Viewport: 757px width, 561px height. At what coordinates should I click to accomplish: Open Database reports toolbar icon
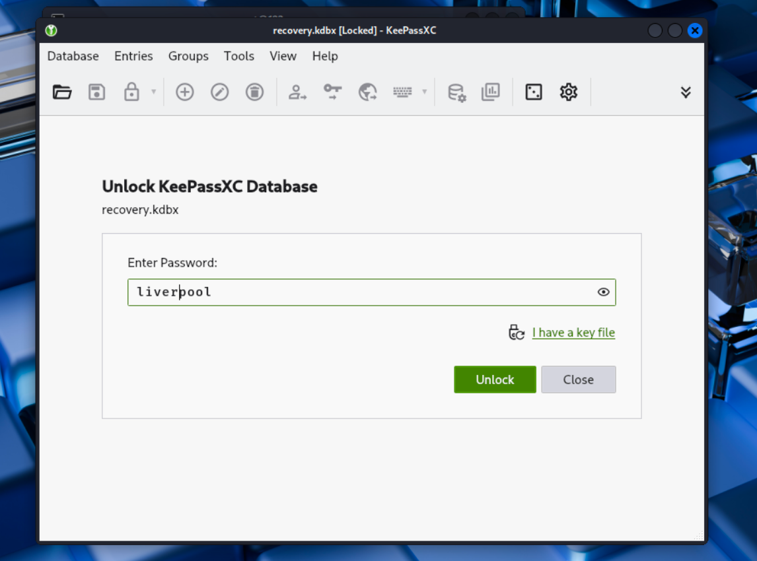[x=491, y=92]
